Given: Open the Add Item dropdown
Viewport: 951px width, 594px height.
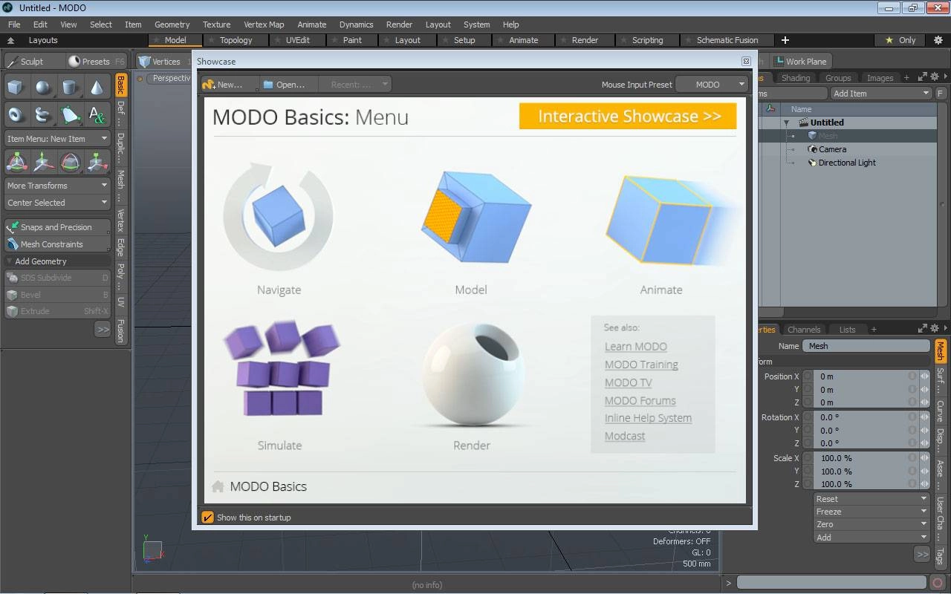Looking at the screenshot, I should point(881,94).
